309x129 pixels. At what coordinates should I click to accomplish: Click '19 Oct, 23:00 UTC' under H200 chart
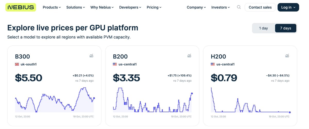pyautogui.click(x=279, y=116)
